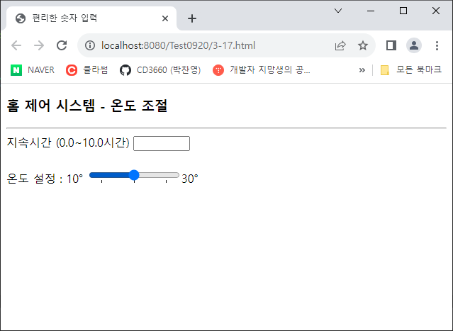This screenshot has width=453, height=331.
Task: Open the 개발자 지망생의 공... bookmark
Action: click(x=262, y=70)
